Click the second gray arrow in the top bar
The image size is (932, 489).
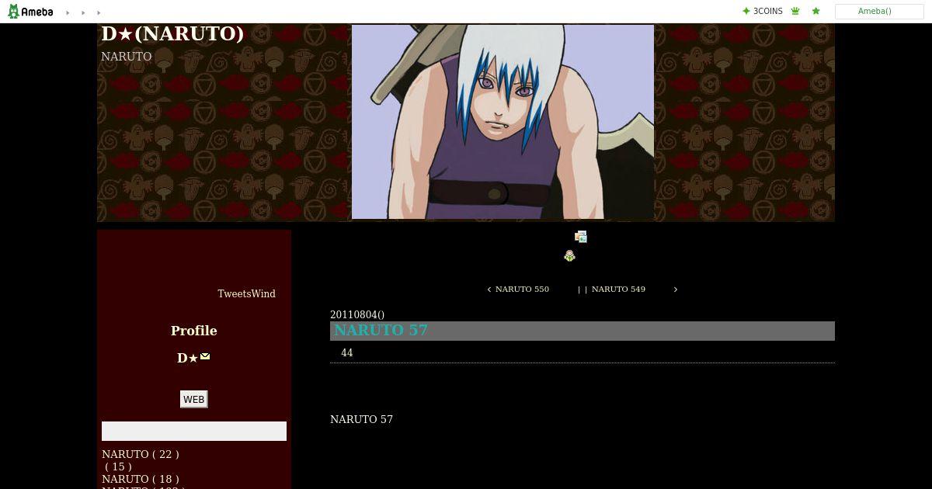click(83, 13)
